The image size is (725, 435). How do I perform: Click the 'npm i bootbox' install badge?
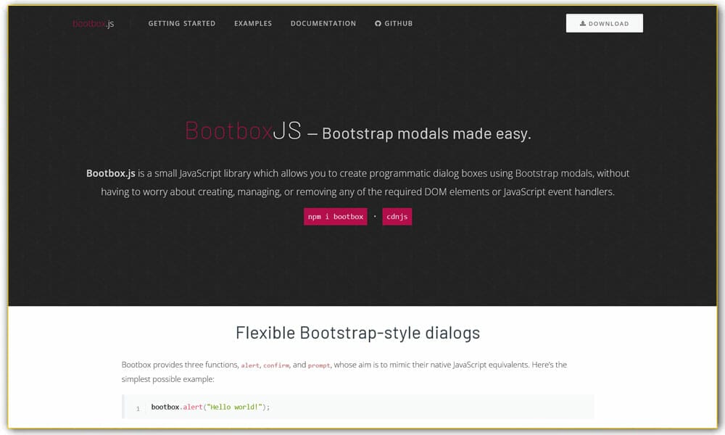click(335, 216)
